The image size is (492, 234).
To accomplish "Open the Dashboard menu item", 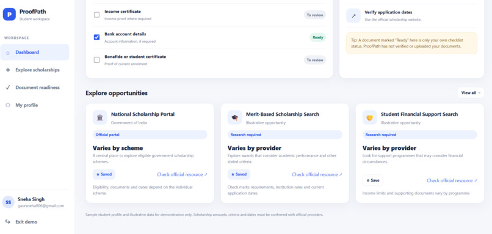I will coord(35,52).
